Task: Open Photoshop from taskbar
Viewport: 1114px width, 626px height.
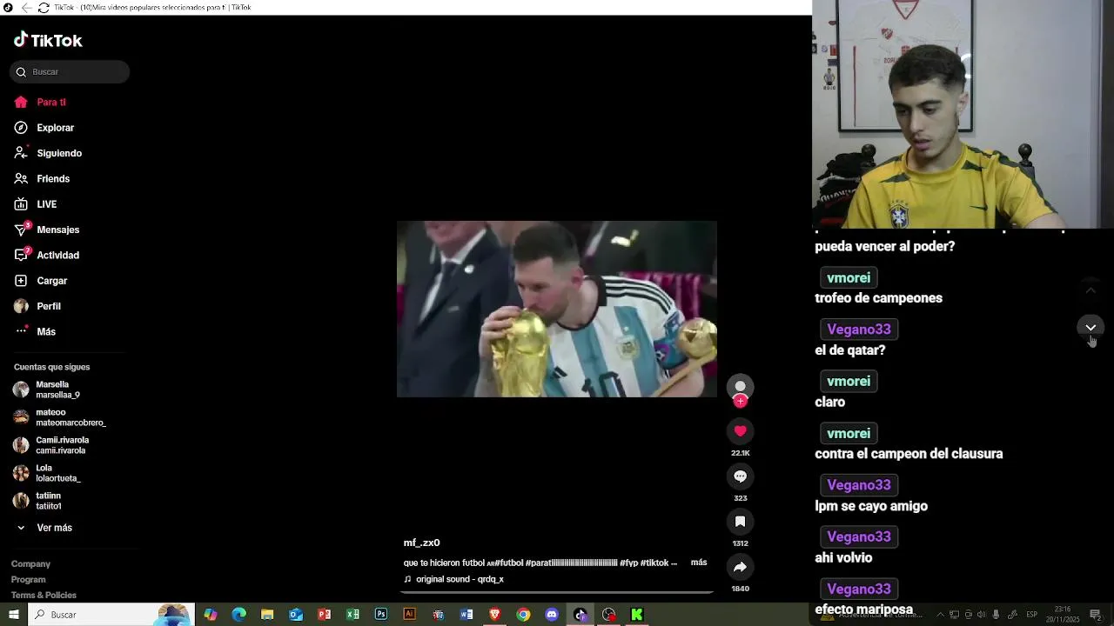Action: (381, 615)
